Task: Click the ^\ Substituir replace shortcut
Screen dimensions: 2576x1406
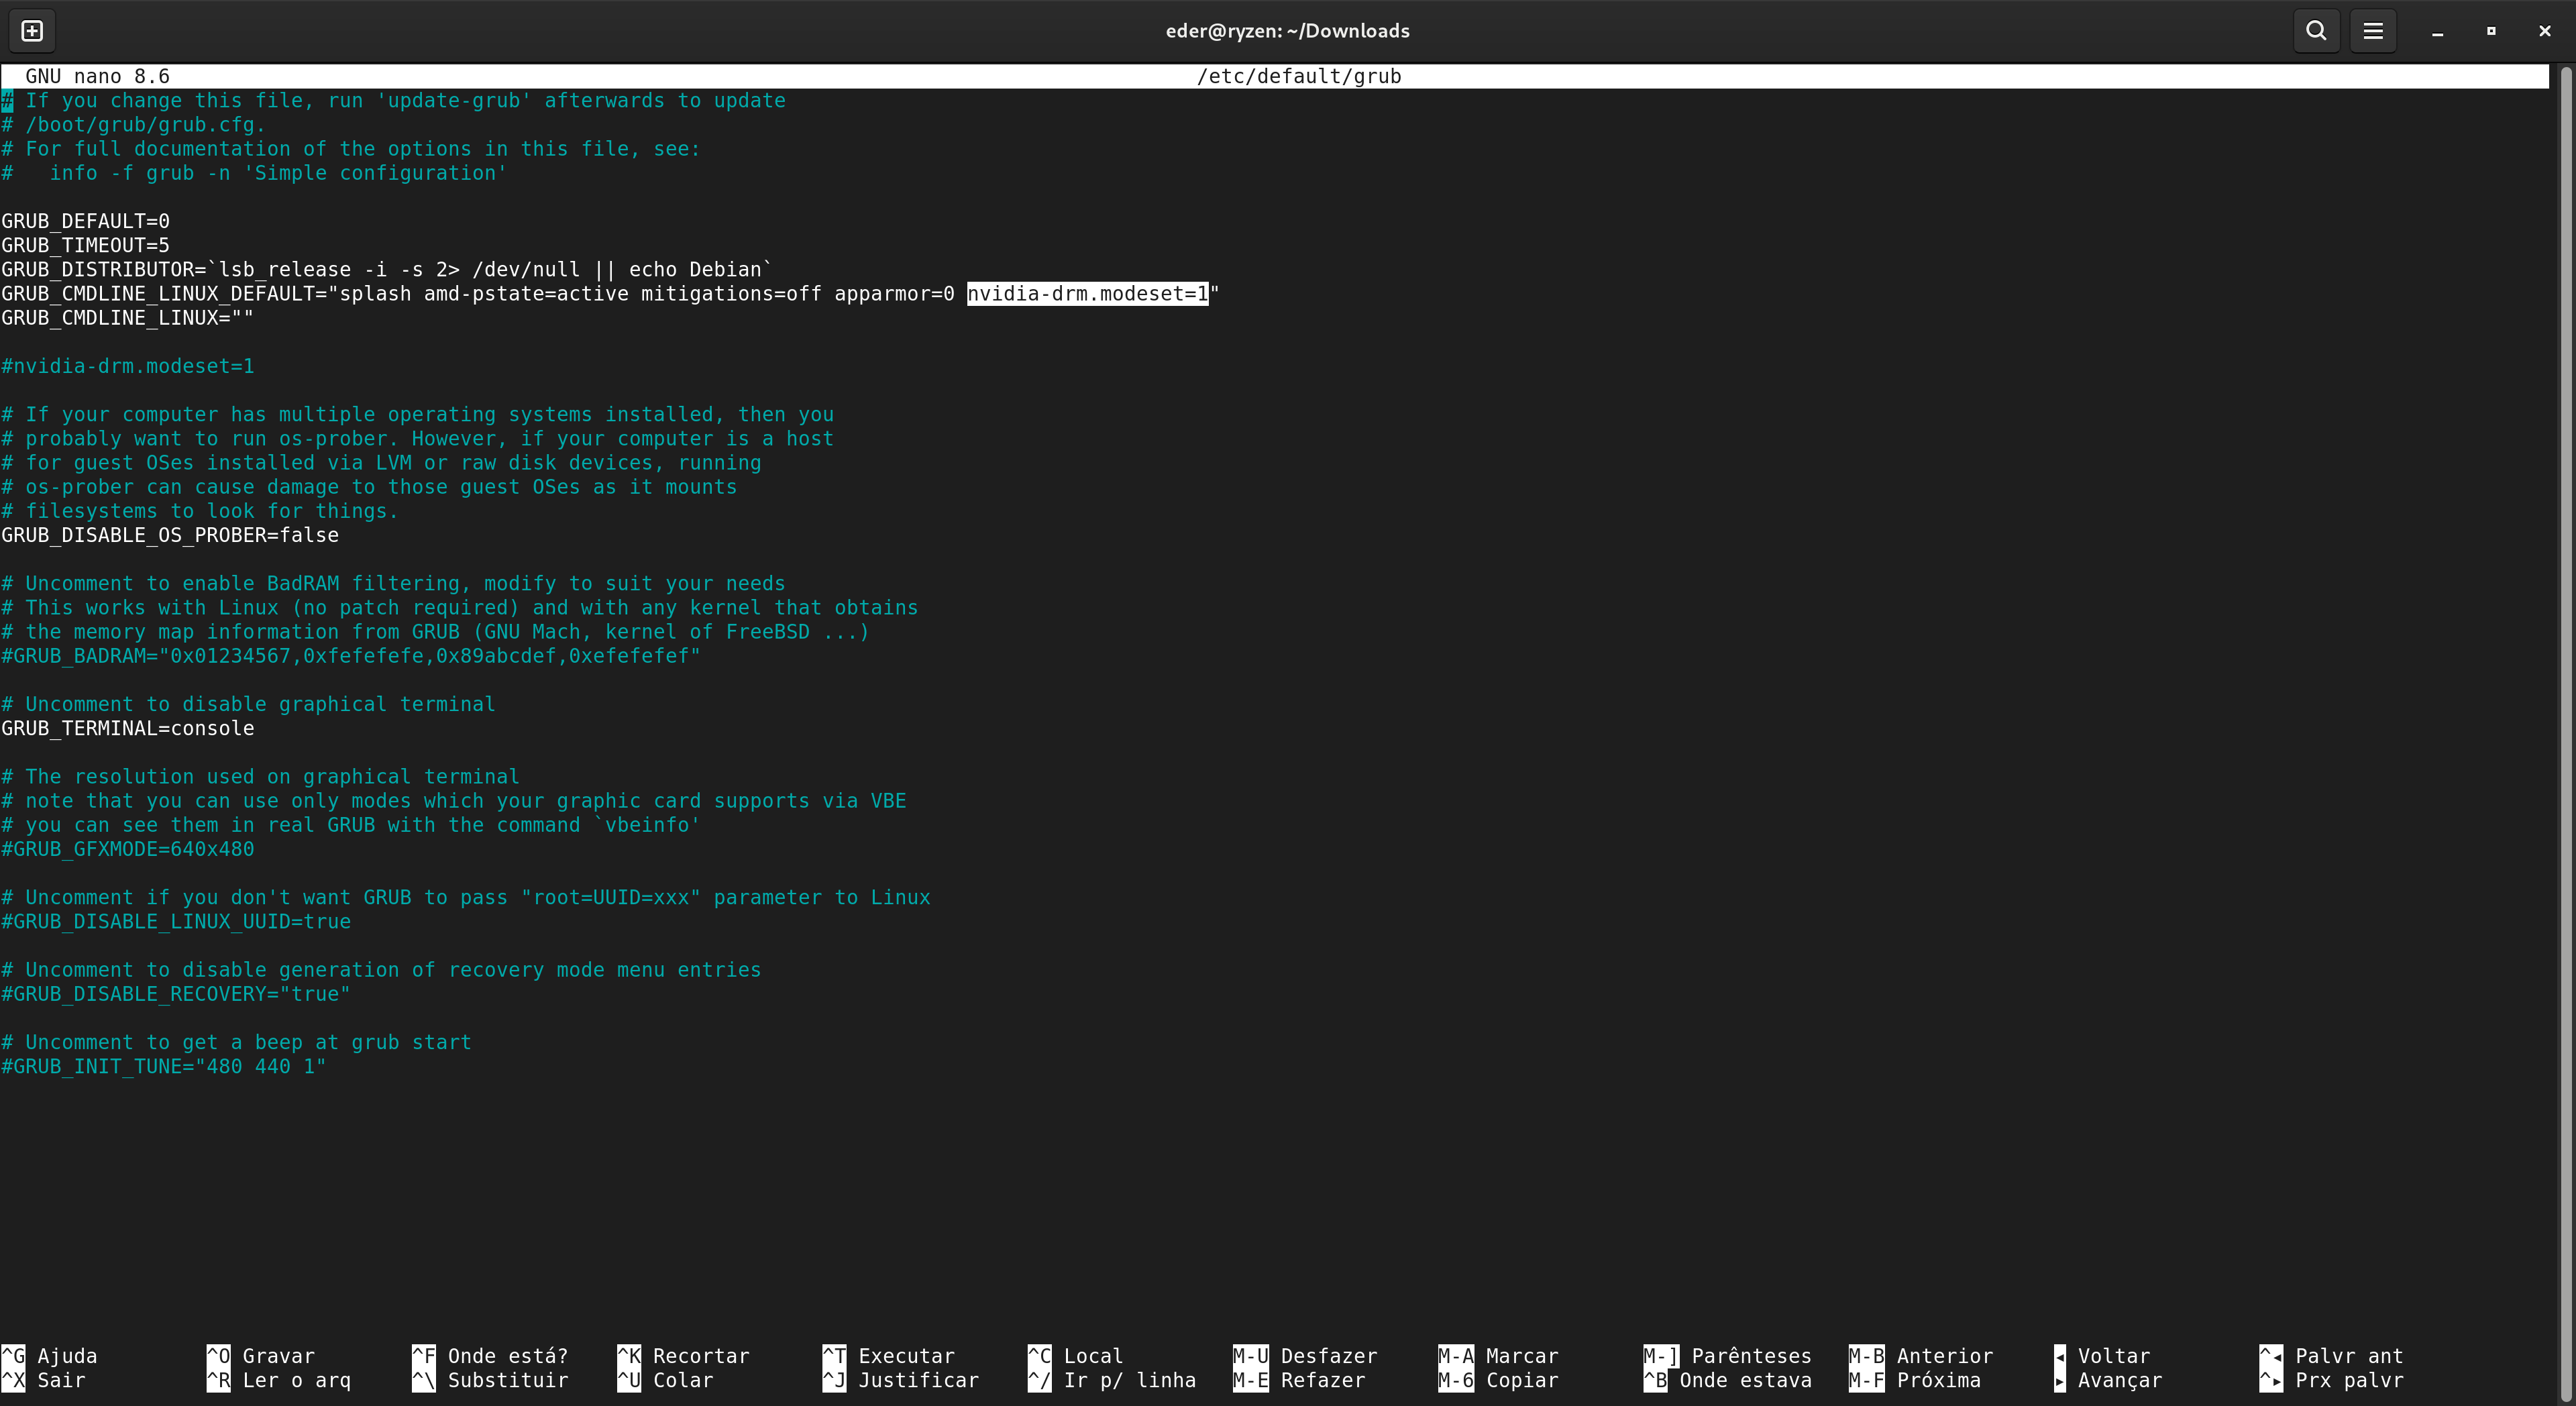Action: click(x=490, y=1380)
